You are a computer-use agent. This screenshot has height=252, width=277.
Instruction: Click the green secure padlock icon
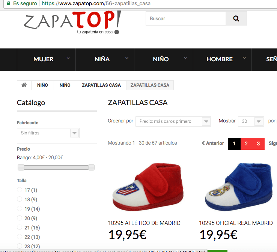[x=9, y=3]
